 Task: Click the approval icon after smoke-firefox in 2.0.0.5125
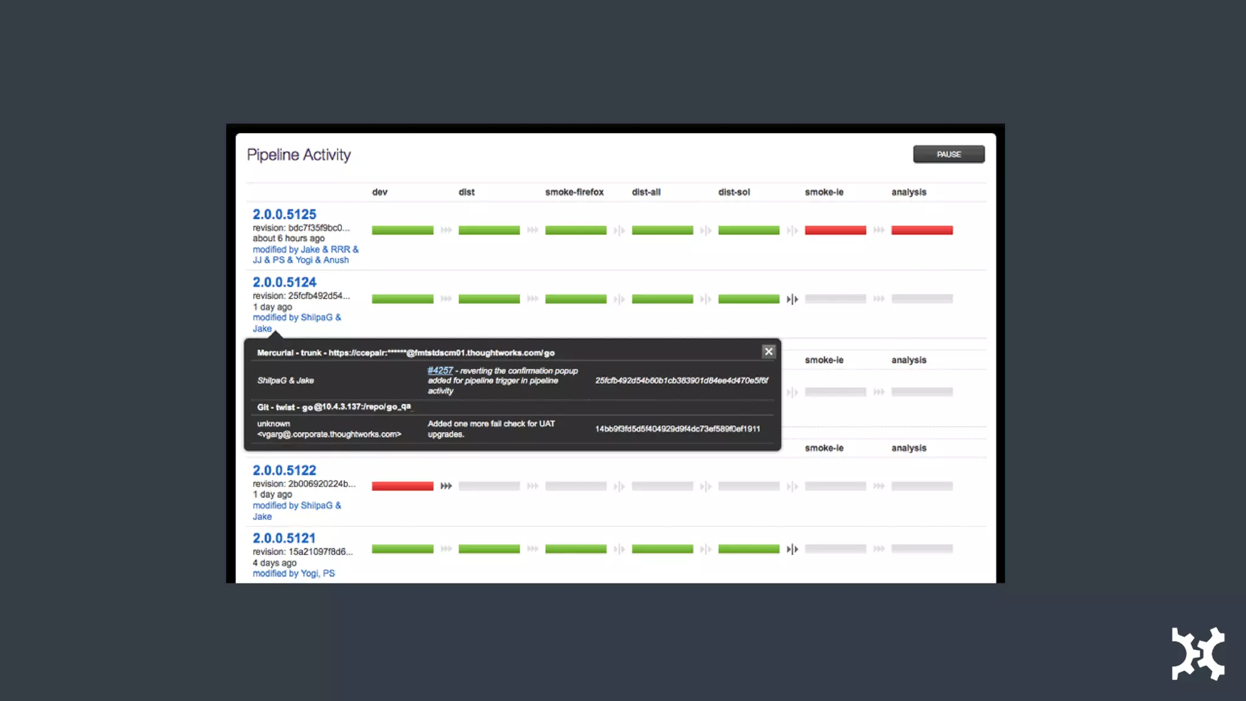(x=619, y=230)
